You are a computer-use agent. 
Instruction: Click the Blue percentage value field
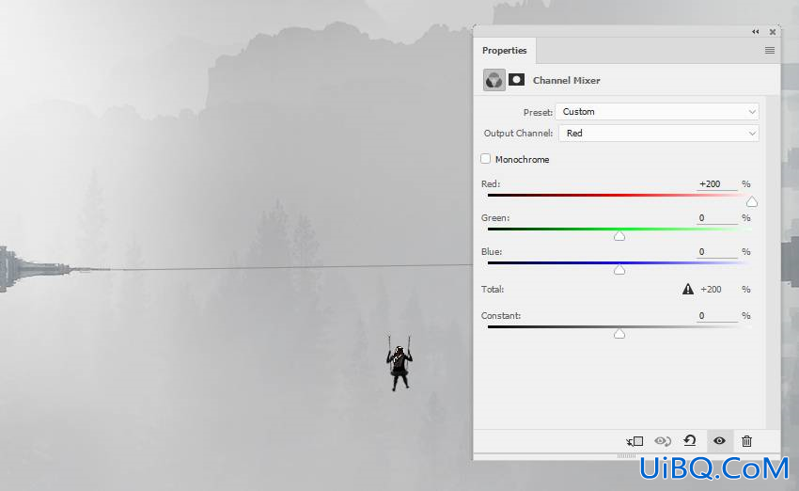[x=716, y=252]
